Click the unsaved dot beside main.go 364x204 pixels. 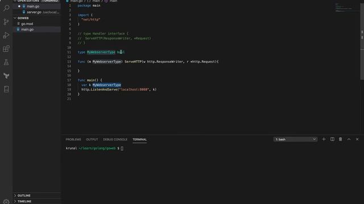coord(19,6)
